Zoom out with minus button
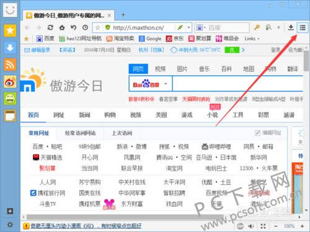The height and width of the screenshot is (232, 310). click(x=276, y=226)
